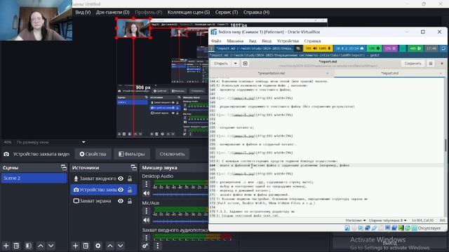Open the gedit hamburger menu
The height and width of the screenshot is (252, 449).
[430, 64]
